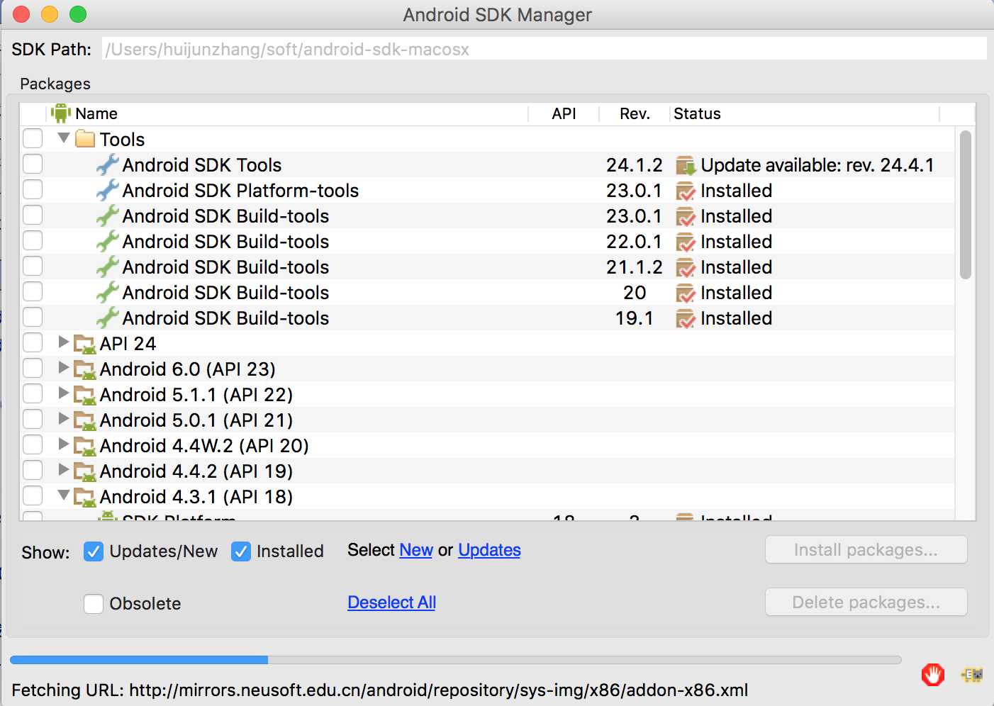Screen dimensions: 994x706
Task: Click the API 24 folder icon
Action: pyautogui.click(x=85, y=344)
